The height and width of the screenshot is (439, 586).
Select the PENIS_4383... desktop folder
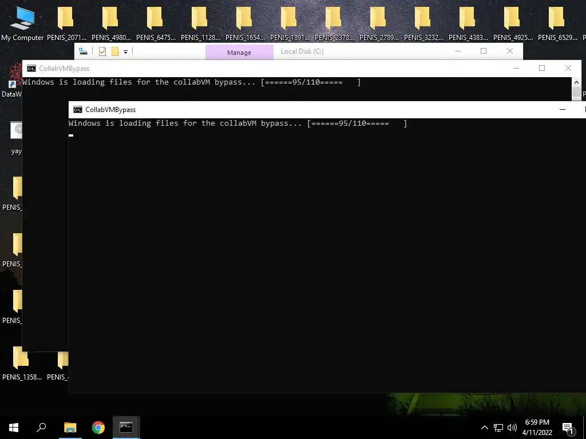[468, 23]
